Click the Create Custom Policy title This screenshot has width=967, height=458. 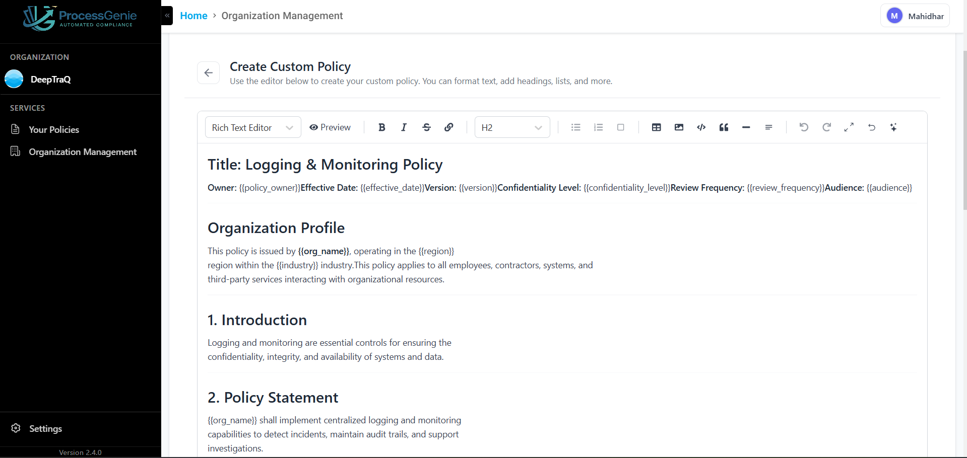[x=290, y=66]
